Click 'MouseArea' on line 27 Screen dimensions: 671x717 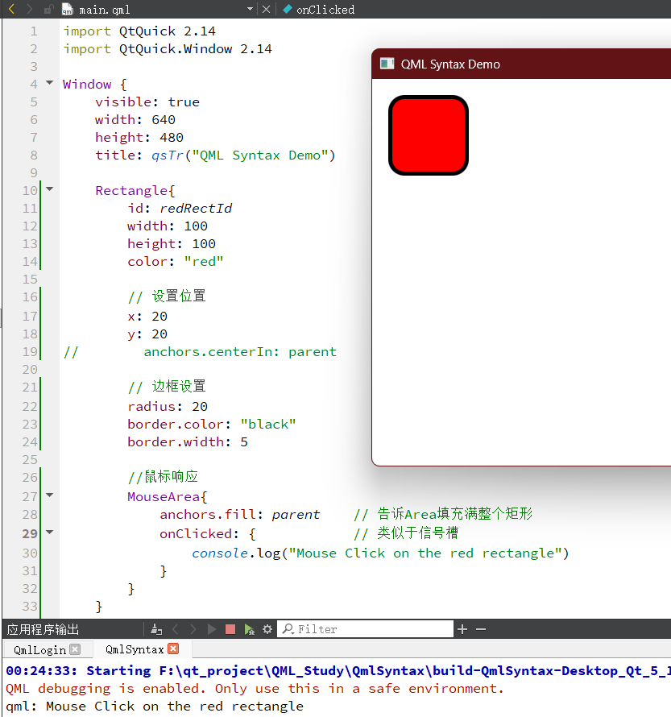click(164, 496)
